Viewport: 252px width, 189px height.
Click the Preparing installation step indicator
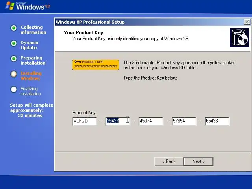[14, 59]
